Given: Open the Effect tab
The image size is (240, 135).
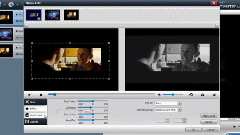Looking at the screenshot, I should [x=36, y=108].
